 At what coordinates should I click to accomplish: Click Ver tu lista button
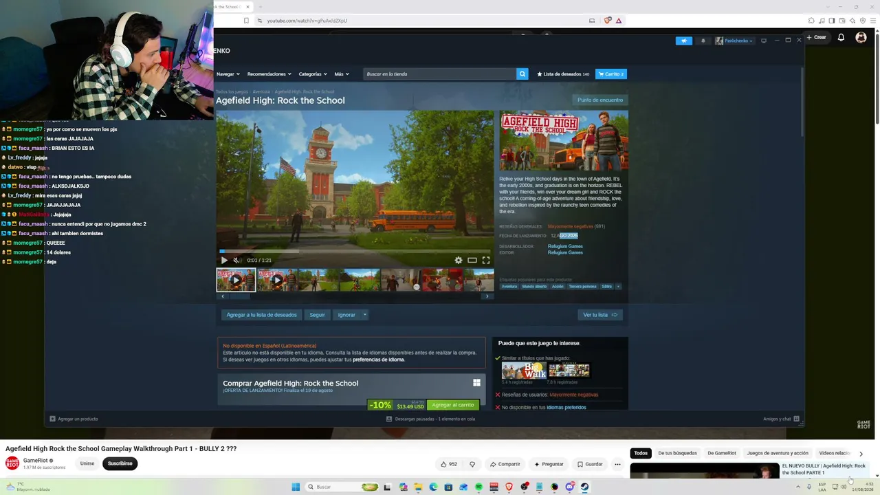click(600, 315)
